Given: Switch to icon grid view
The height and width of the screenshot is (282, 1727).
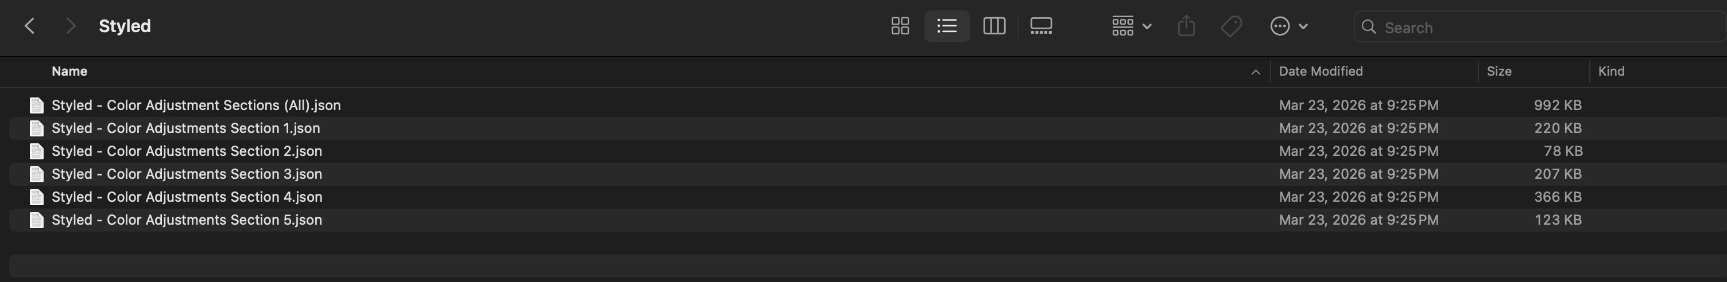Looking at the screenshot, I should (900, 26).
